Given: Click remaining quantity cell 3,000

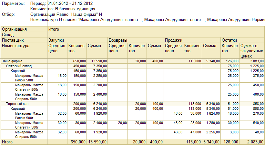Looking at the screenshot, I should pyautogui.click(x=230, y=134).
